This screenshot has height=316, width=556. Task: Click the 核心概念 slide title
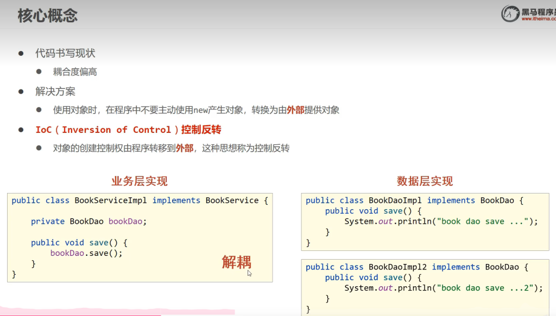tap(48, 16)
